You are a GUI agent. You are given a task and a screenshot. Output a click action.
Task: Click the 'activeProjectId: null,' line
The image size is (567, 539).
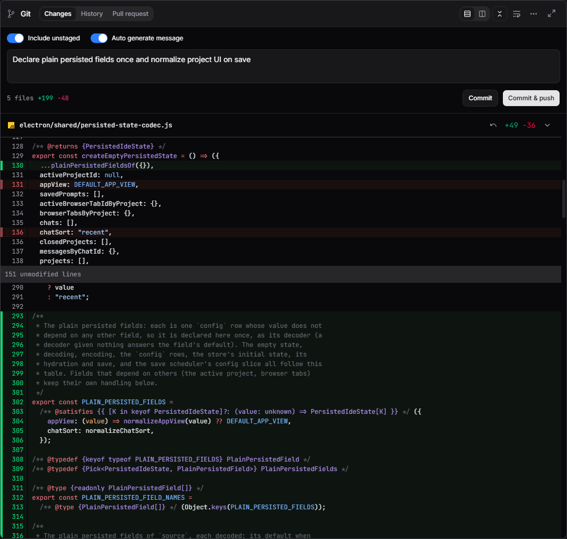coord(82,175)
